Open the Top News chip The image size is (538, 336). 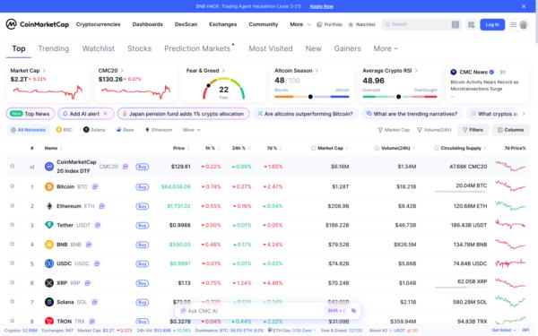tap(30, 114)
